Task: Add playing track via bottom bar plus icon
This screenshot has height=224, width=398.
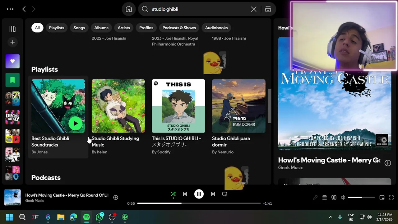Action: (x=116, y=197)
